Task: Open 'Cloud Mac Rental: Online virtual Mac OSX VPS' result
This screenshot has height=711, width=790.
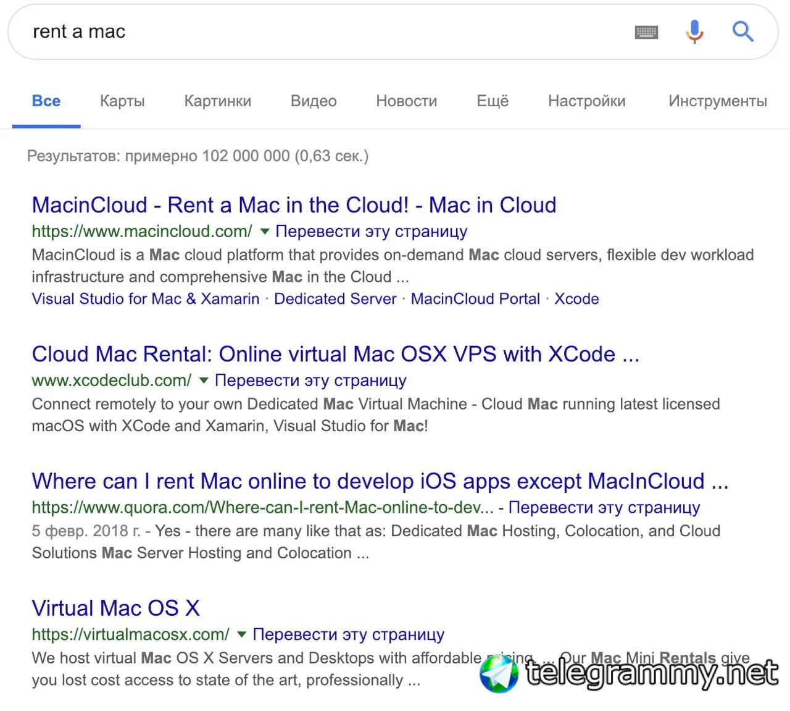Action: (x=336, y=355)
